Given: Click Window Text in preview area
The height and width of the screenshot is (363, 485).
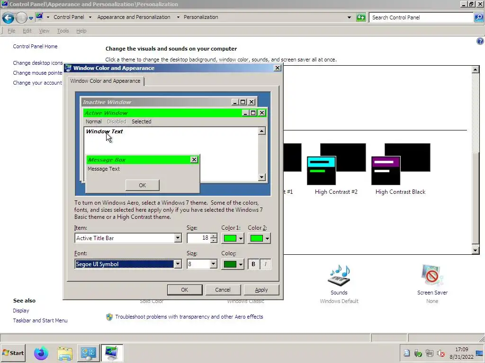Looking at the screenshot, I should [104, 131].
